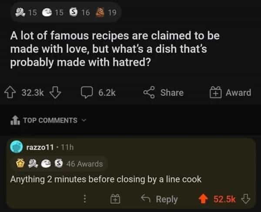The image size is (261, 212).
Task: Open razzo11's comment three-dot menu
Action: [x=85, y=199]
